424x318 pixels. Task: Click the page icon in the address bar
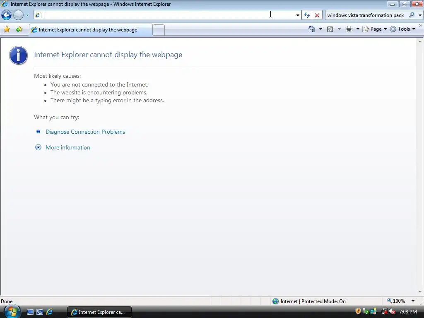click(x=38, y=15)
